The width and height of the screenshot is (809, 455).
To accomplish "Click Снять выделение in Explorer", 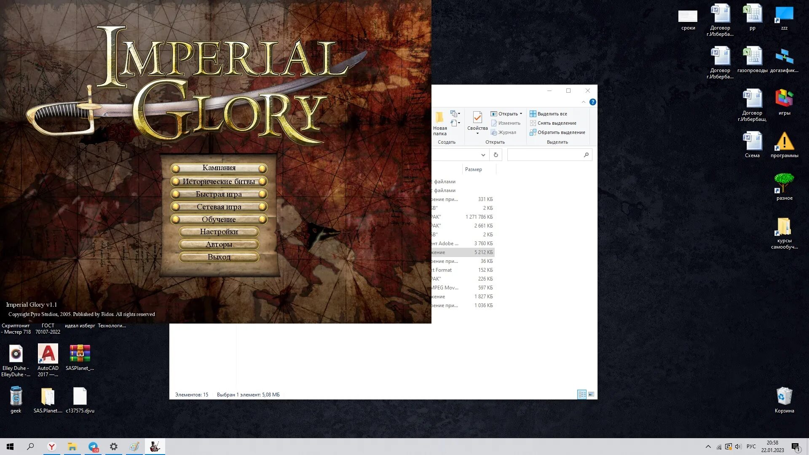I will click(553, 123).
